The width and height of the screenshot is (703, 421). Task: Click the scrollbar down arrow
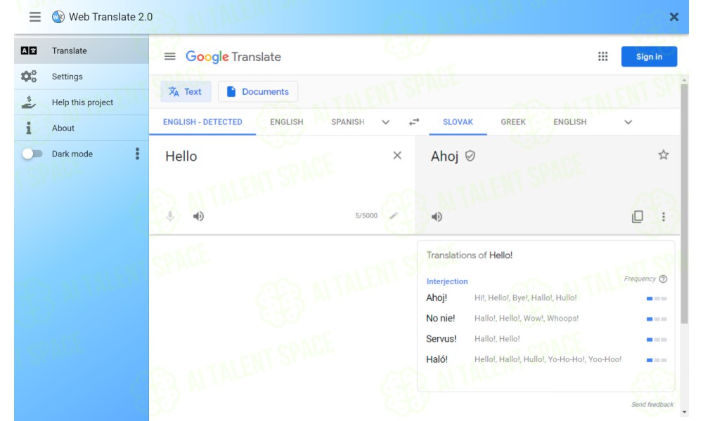684,412
